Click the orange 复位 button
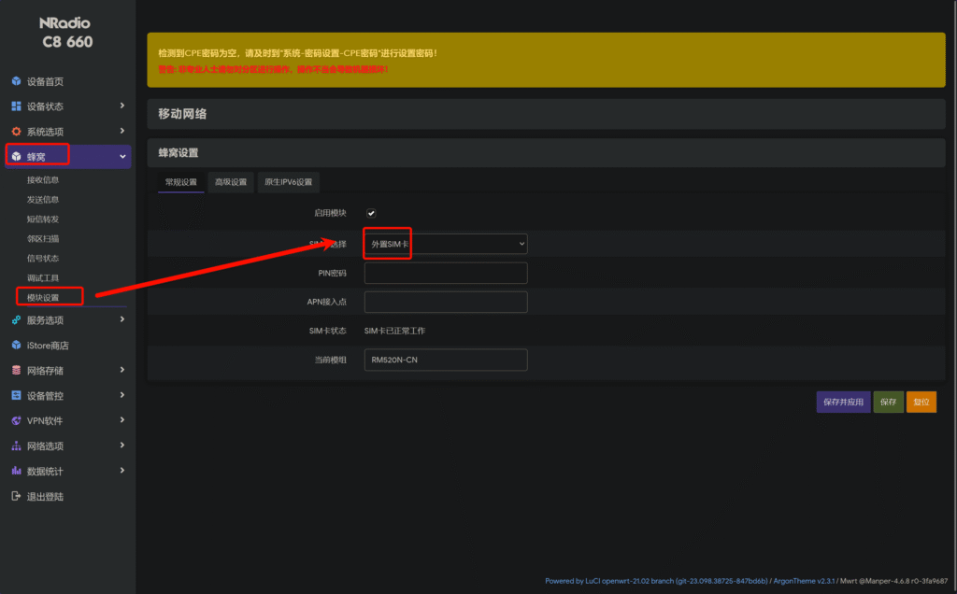 pyautogui.click(x=921, y=402)
